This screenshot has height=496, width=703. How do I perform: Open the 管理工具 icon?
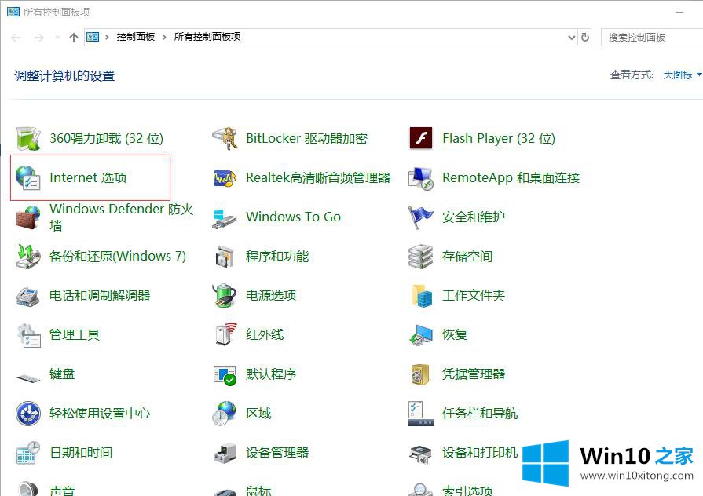point(29,335)
